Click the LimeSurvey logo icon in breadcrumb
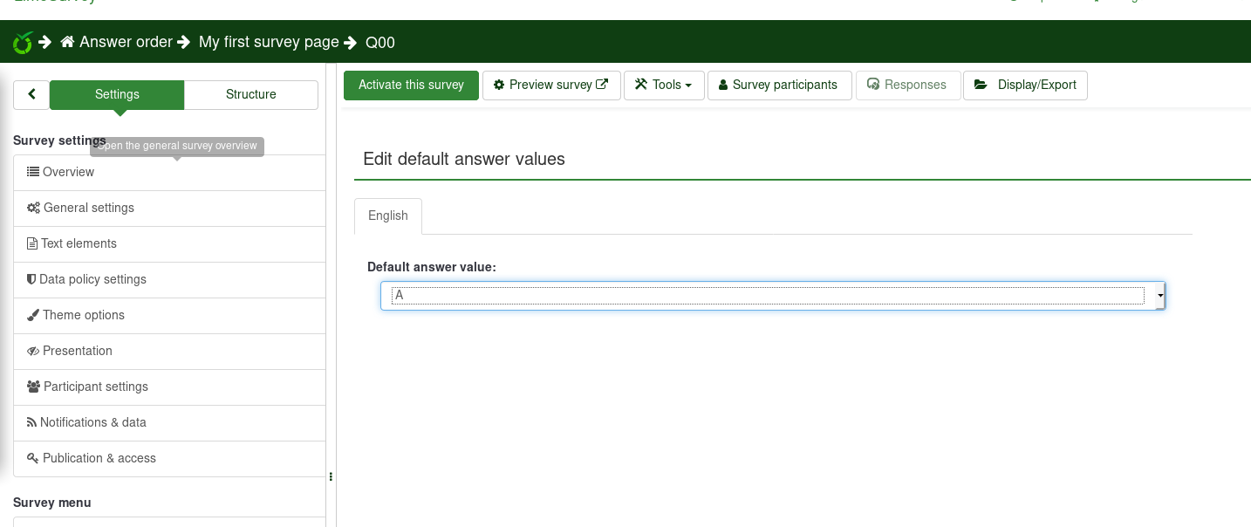 (x=23, y=42)
